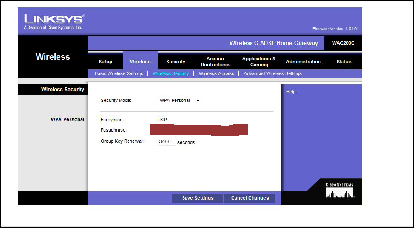Click the WAG200G model label
This screenshot has height=228, width=414.
click(343, 43)
